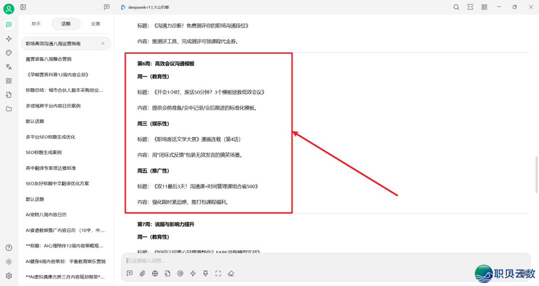Image resolution: width=539 pixels, height=286 pixels.
Task: Click title 《沟通力诊断！免费测评你的职场沟通段位》
Action: click(x=201, y=26)
